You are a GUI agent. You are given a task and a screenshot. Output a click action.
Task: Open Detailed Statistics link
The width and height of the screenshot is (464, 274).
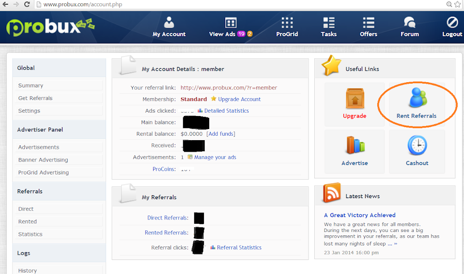click(226, 111)
